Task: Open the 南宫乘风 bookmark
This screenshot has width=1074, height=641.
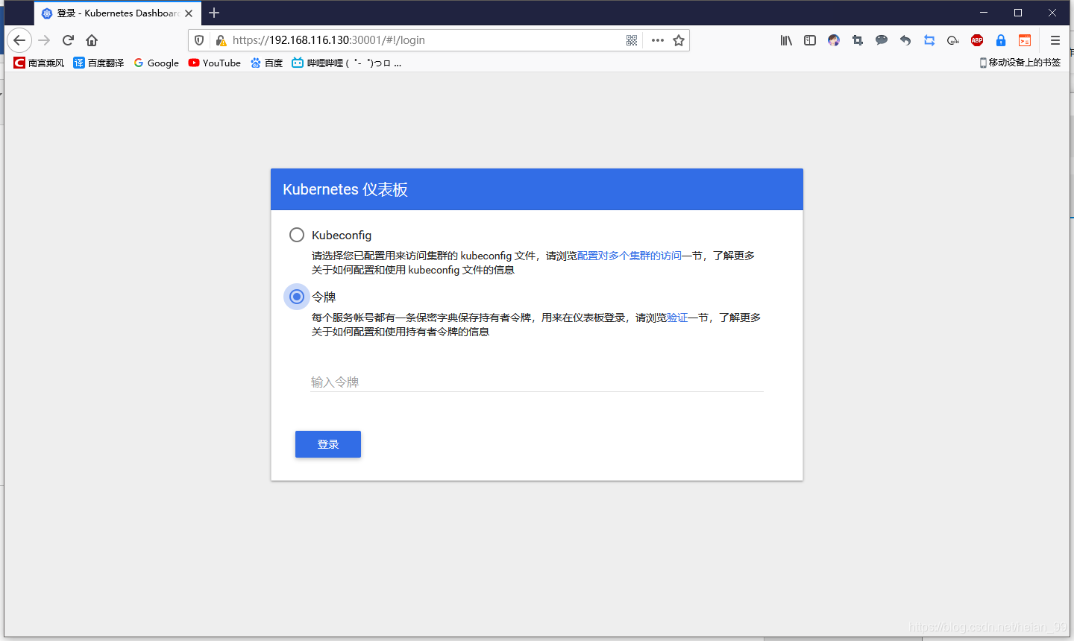Action: (x=39, y=63)
